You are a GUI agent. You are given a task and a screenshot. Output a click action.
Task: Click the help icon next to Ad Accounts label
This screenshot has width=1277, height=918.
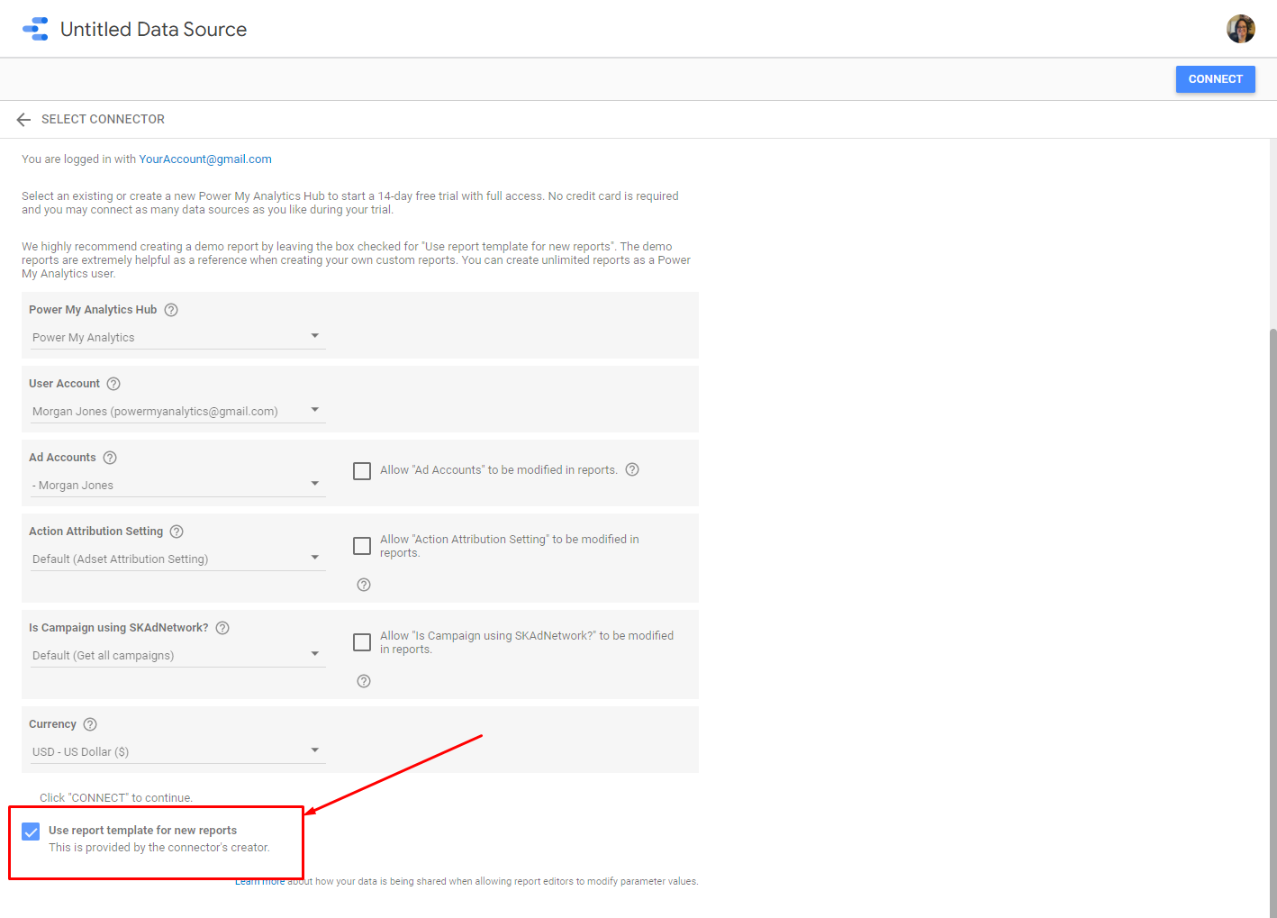tap(110, 458)
